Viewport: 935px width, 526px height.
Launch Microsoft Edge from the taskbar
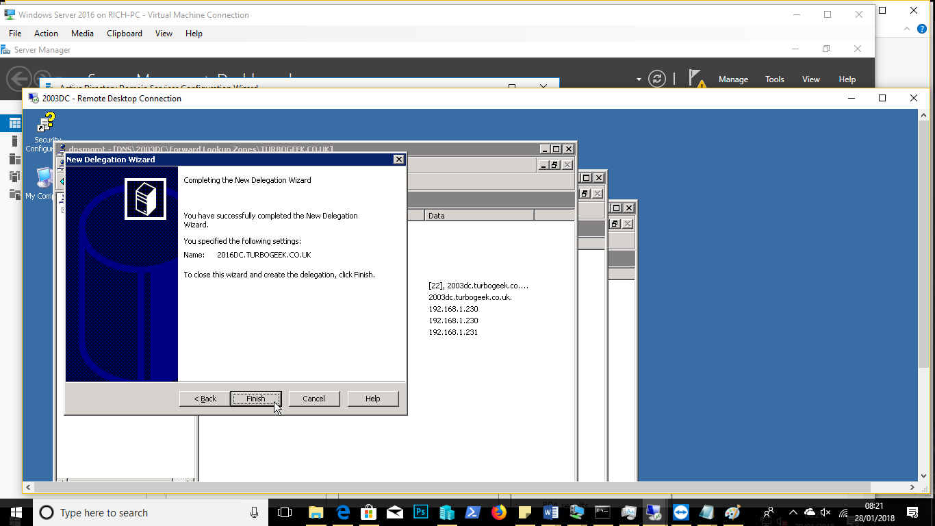(x=343, y=512)
